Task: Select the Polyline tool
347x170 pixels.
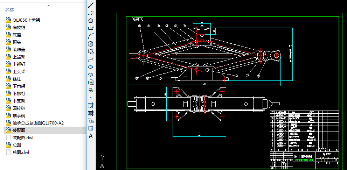Action: pyautogui.click(x=91, y=13)
